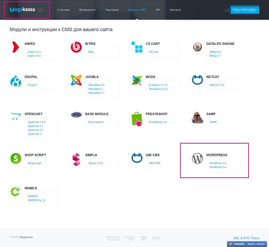Click the WordPress W logo
This screenshot has height=247, width=269.
pos(197,158)
